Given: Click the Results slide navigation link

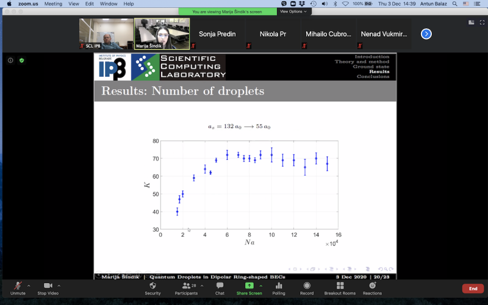Looking at the screenshot, I should 379,71.
